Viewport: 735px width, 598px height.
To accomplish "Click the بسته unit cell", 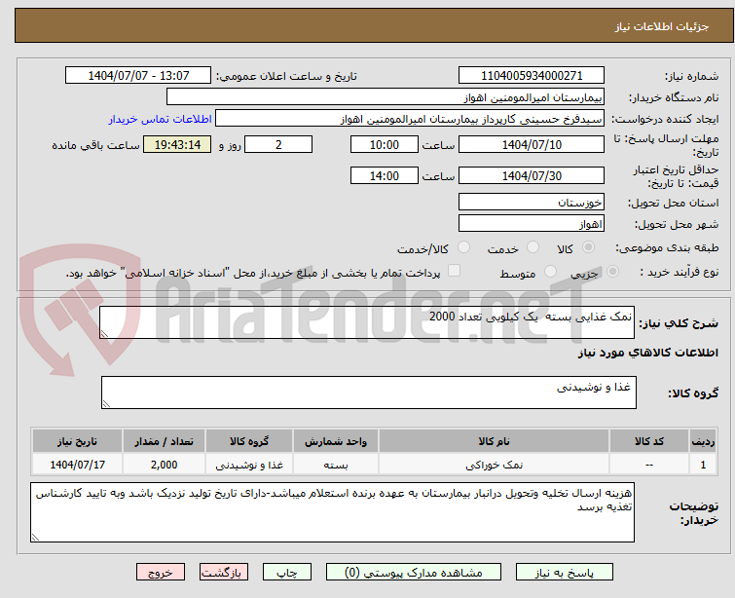I will (336, 465).
